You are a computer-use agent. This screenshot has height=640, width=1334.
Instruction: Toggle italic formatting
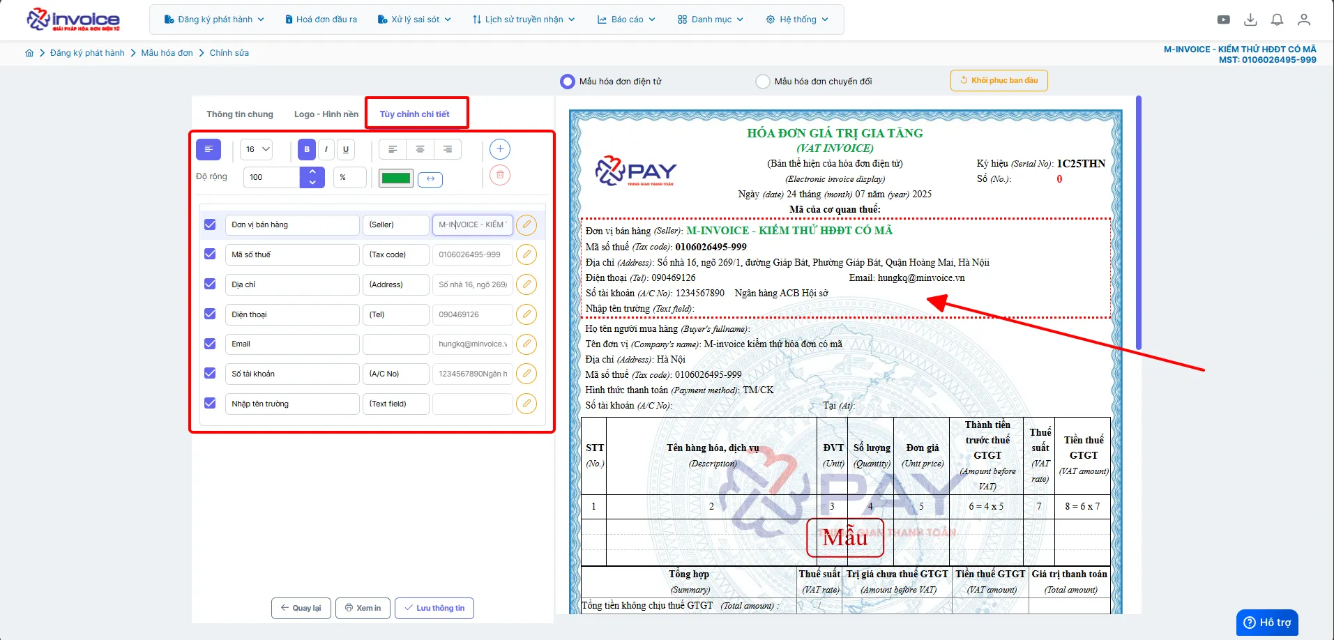[326, 149]
